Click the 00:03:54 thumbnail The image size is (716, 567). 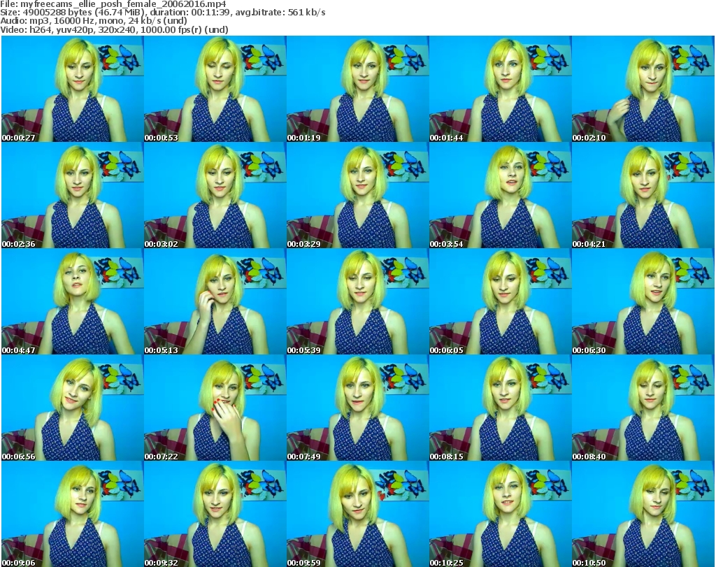[x=500, y=195]
